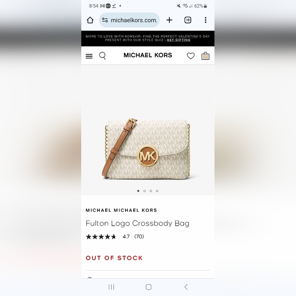
Task: Tap the Fulton crossbody bag image
Action: (x=146, y=149)
